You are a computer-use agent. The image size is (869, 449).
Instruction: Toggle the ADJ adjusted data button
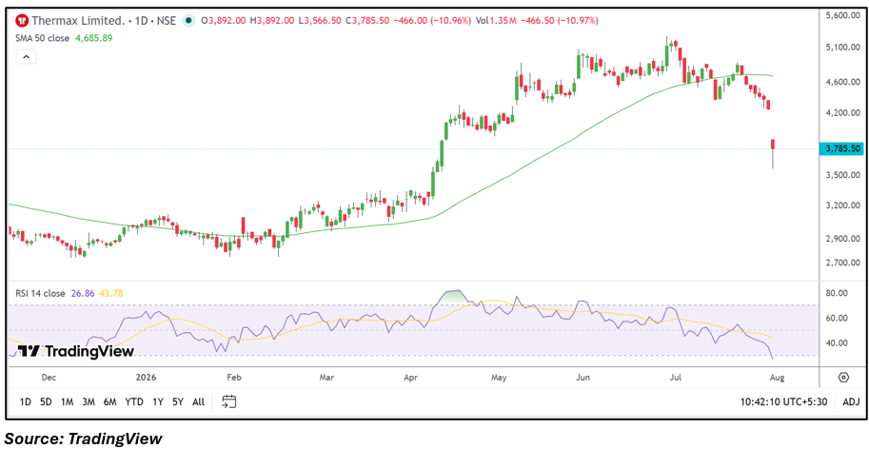tap(851, 402)
